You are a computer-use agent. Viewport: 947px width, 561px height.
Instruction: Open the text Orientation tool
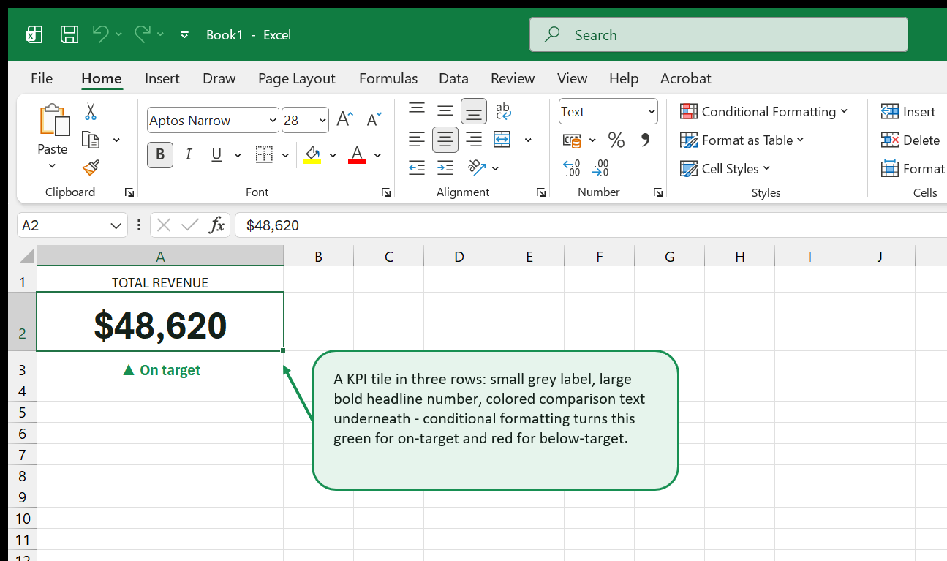(x=477, y=167)
